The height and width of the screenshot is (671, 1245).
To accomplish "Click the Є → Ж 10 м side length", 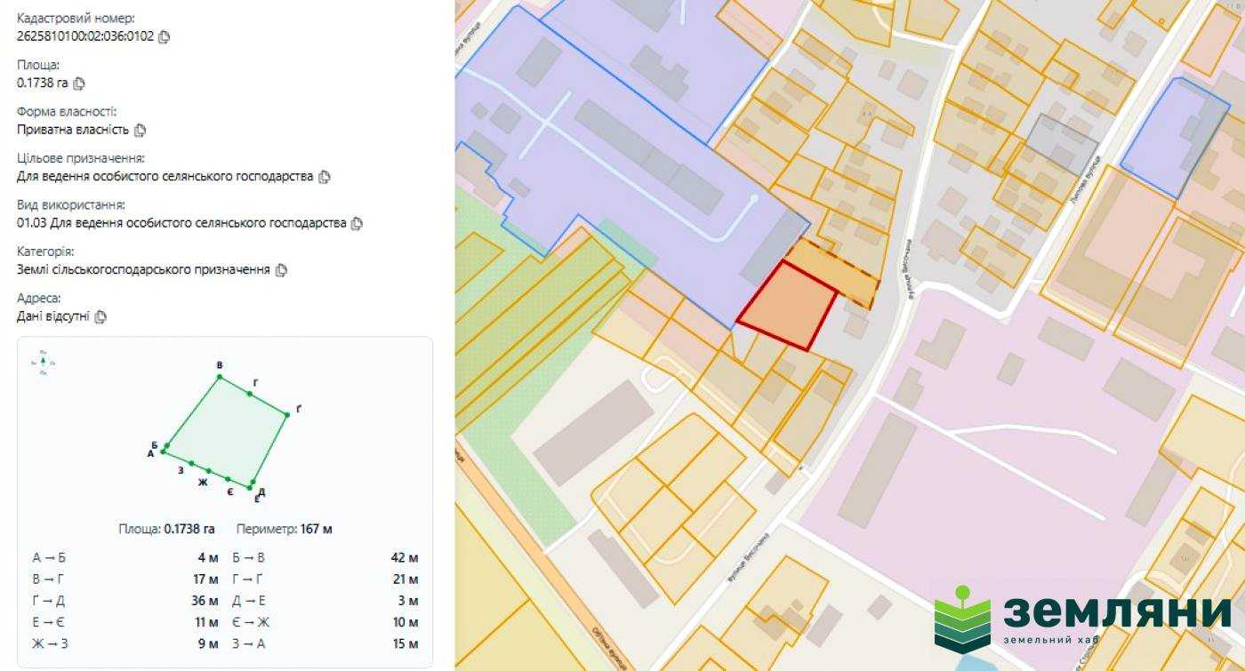I will pos(325,622).
